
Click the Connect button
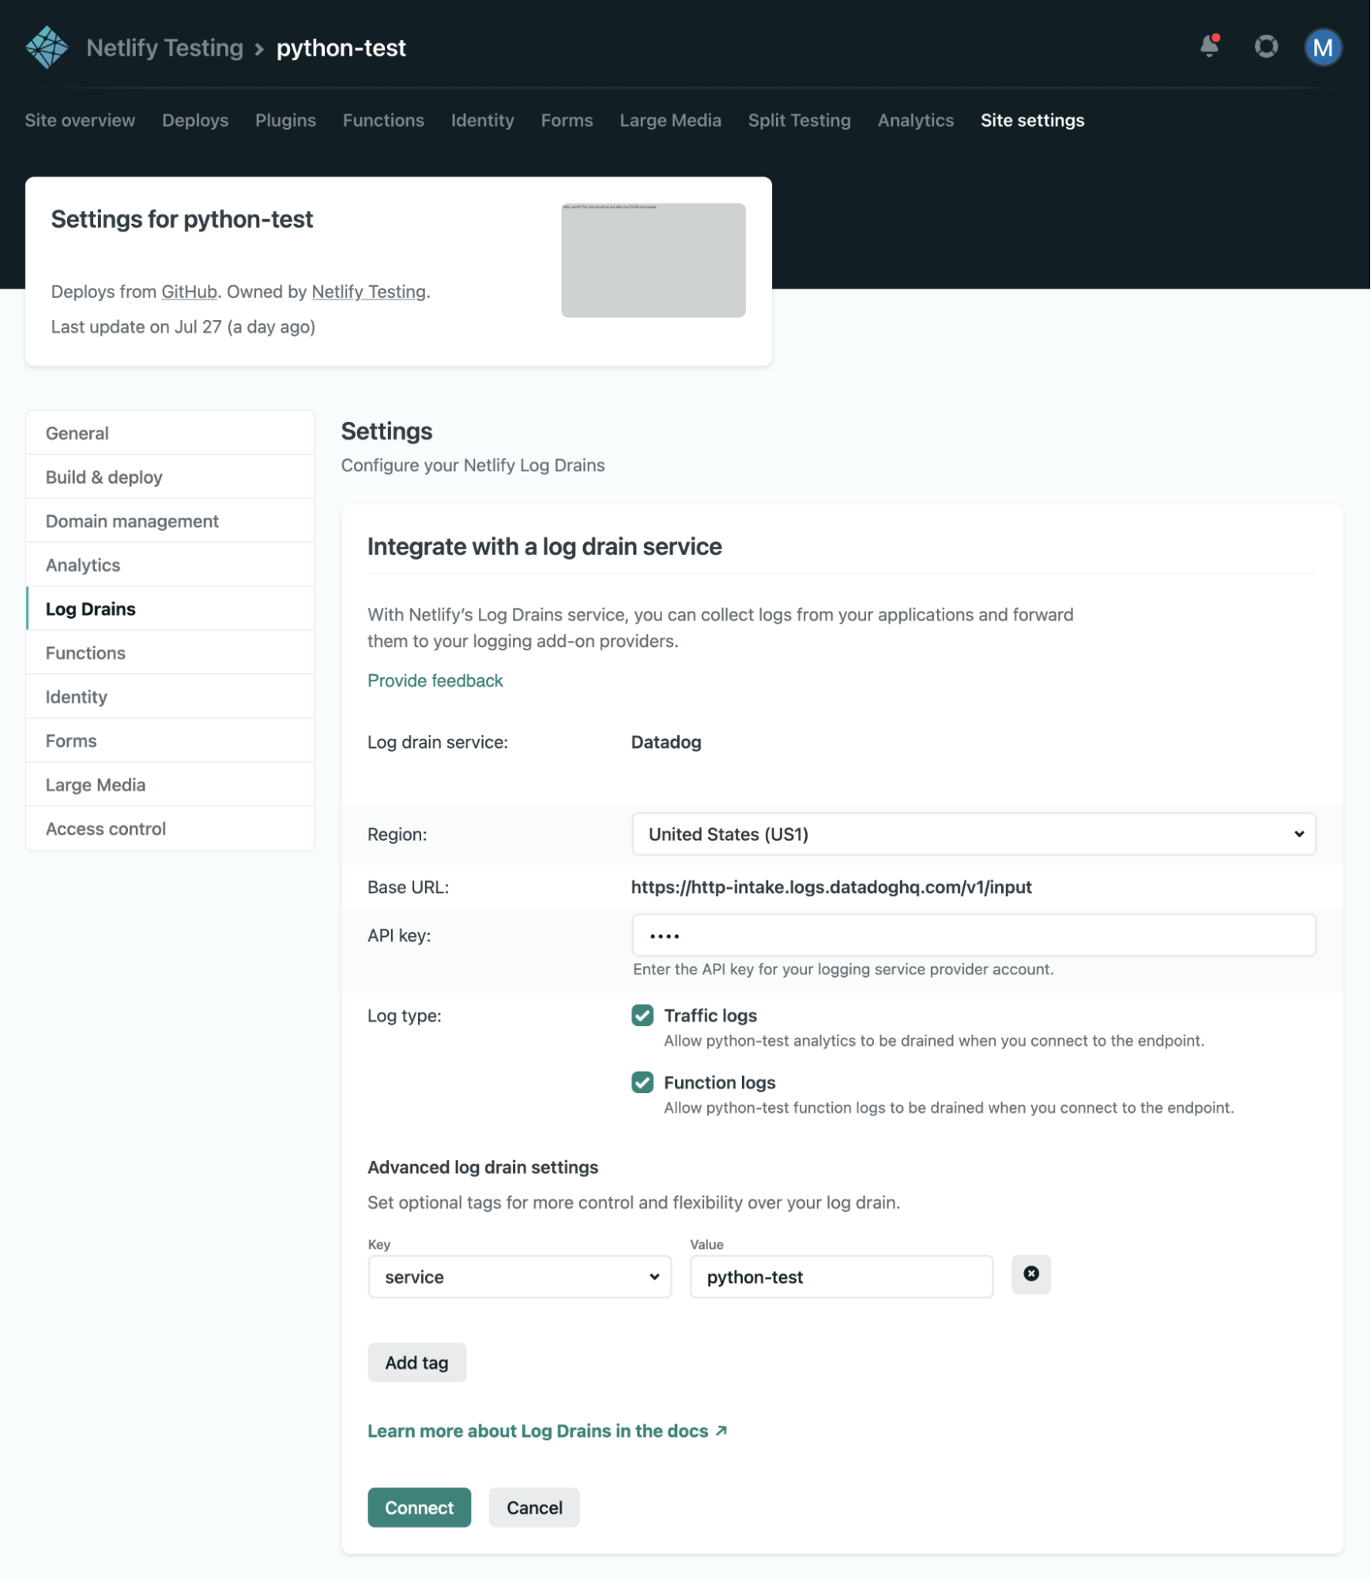419,1507
